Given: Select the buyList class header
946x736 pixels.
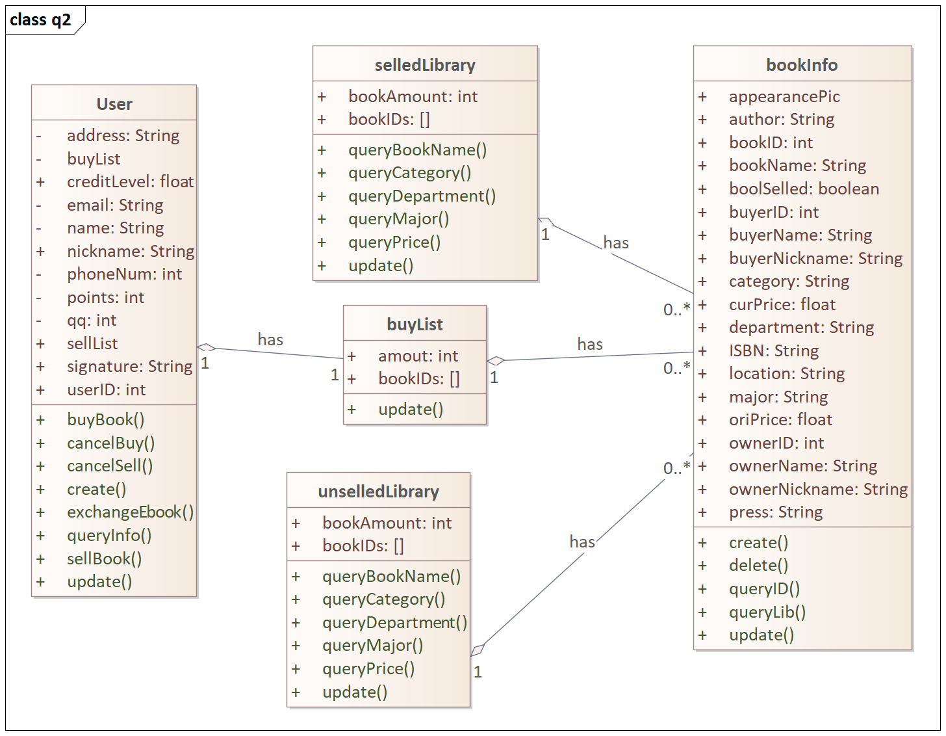Looking at the screenshot, I should [x=415, y=324].
